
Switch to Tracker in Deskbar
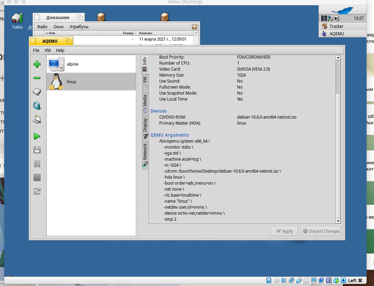[x=343, y=26]
